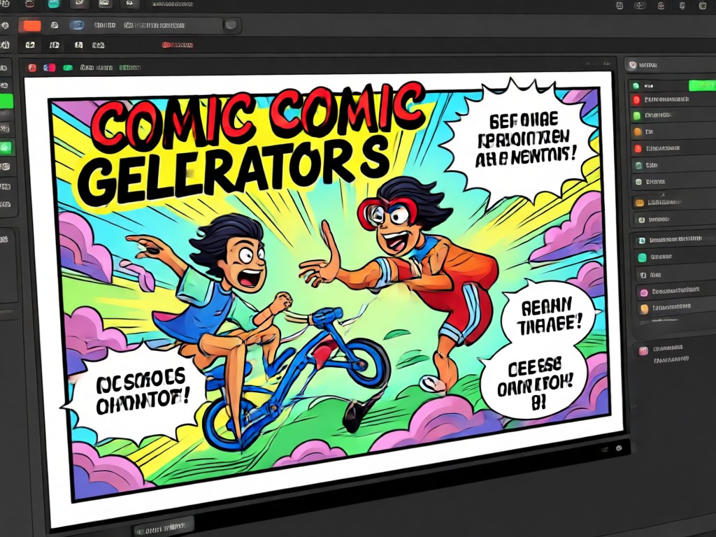Open the round icon heading the right panel

tap(632, 65)
